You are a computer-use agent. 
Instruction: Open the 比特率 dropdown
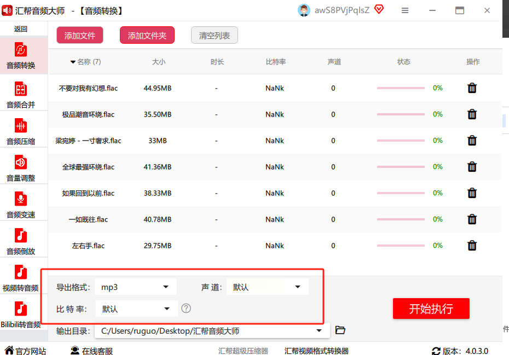pos(137,309)
